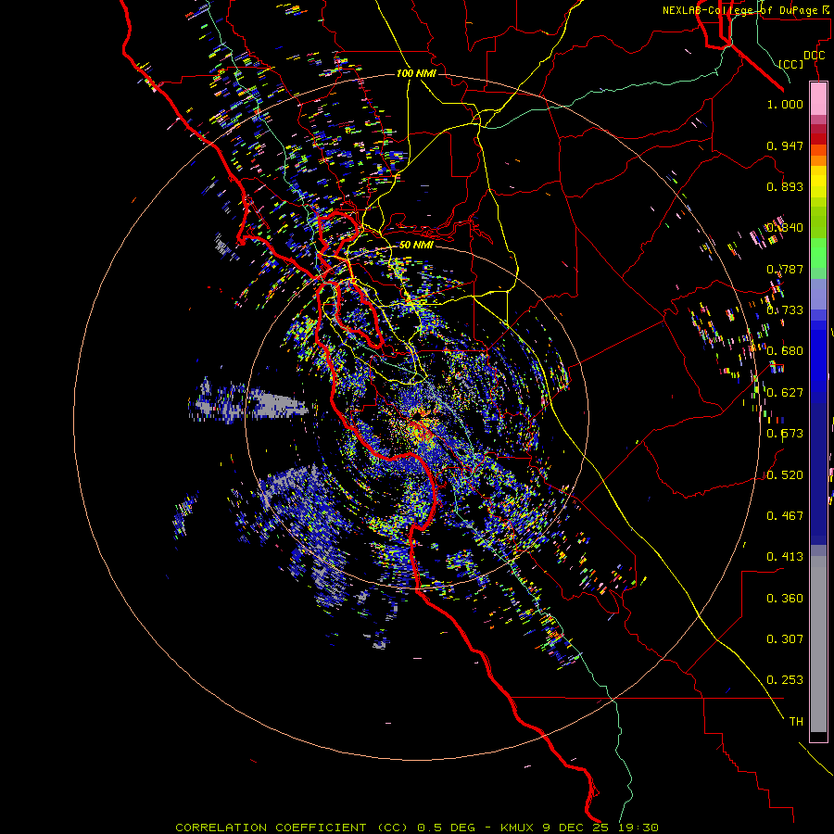Select the 1.000 value on the scale
This screenshot has height=834, width=834.
click(x=785, y=105)
